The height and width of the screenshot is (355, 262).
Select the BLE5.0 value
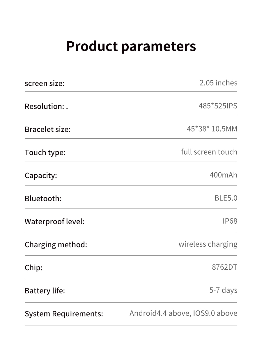pyautogui.click(x=226, y=198)
